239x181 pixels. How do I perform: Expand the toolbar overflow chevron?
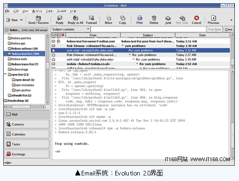point(231,20)
